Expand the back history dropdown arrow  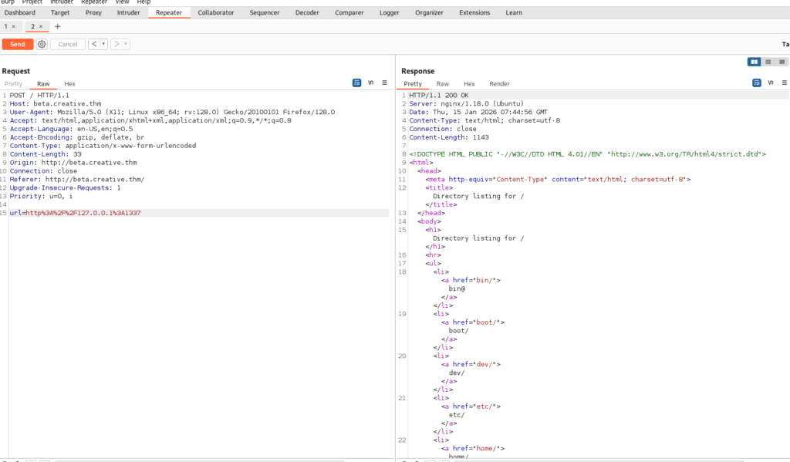[x=103, y=45]
